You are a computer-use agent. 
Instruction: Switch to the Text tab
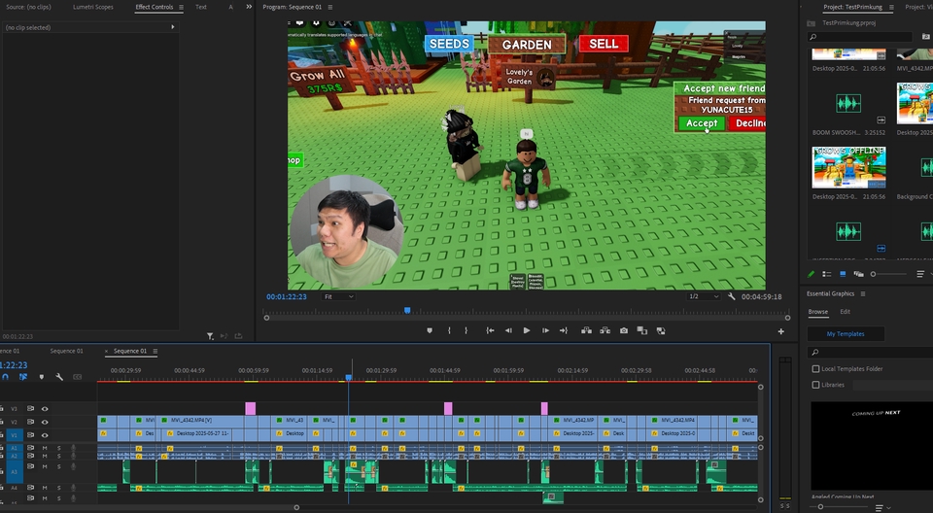[201, 7]
